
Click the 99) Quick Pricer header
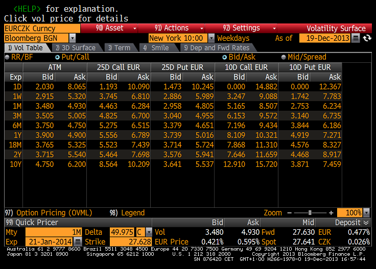pos(32,223)
